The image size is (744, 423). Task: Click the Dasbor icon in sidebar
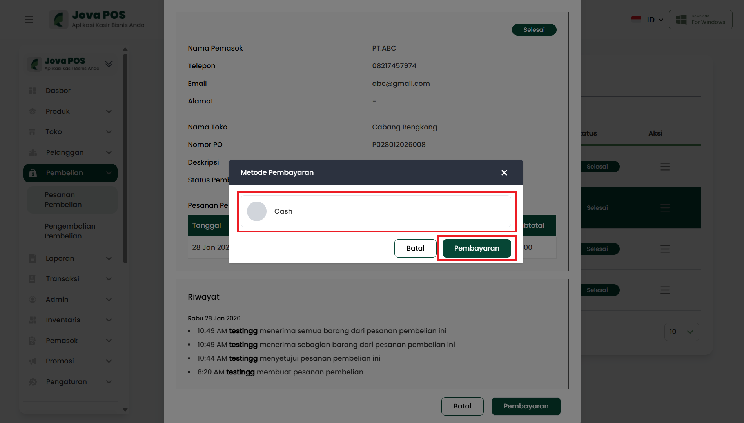coord(33,91)
